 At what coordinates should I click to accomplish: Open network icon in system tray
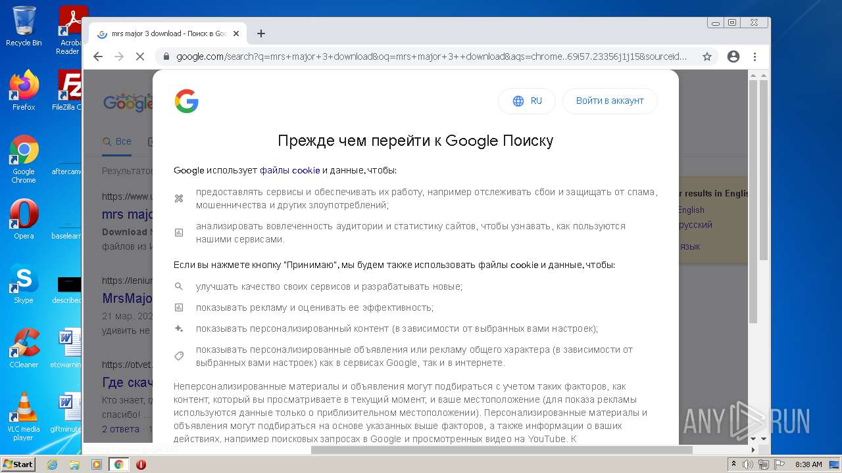[764, 464]
